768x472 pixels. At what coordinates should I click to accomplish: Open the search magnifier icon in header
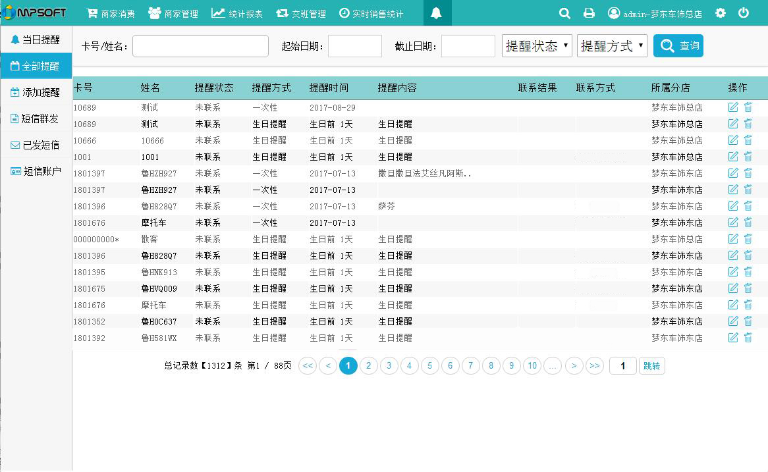[564, 13]
